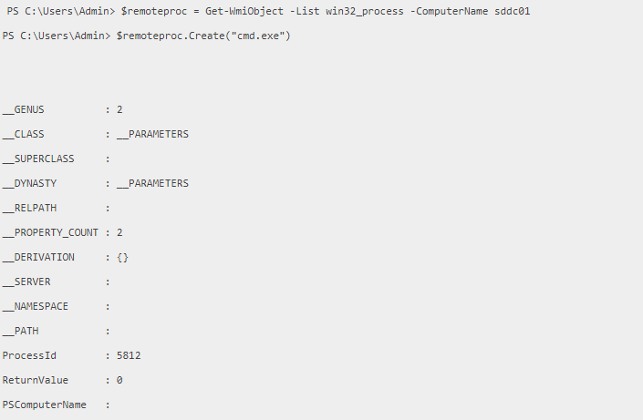This screenshot has height=420, width=643.
Task: Click the __PROPERTY_COUNT property label
Action: click(x=50, y=232)
